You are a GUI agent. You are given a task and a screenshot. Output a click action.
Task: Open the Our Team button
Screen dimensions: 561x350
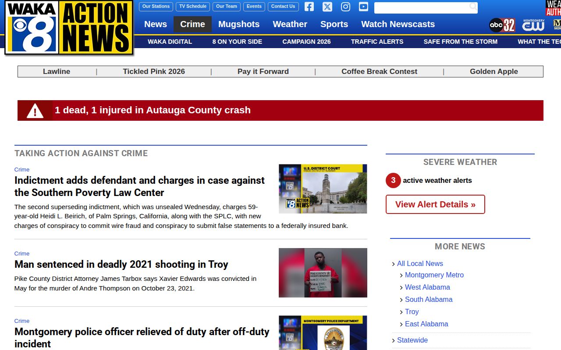(x=227, y=7)
